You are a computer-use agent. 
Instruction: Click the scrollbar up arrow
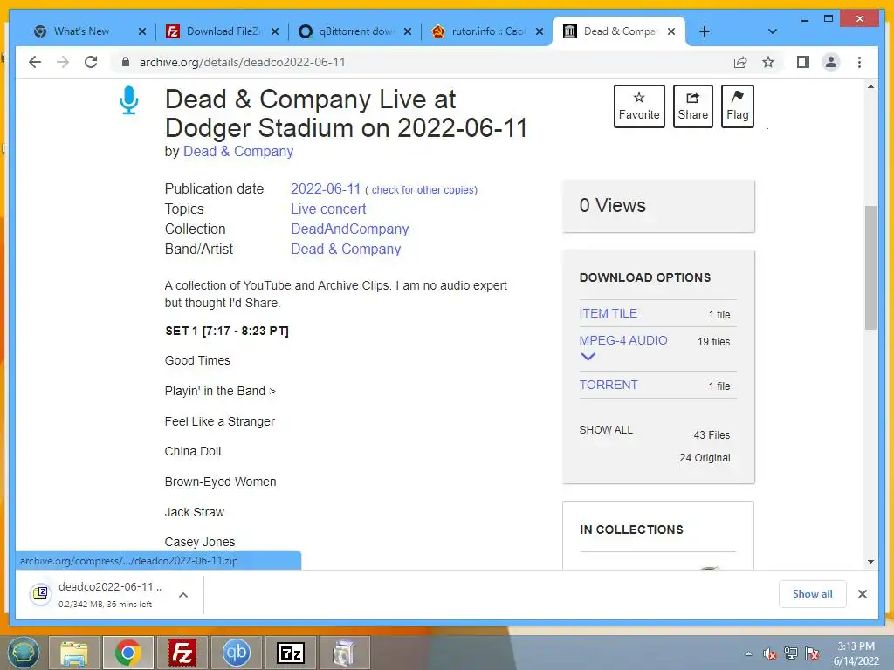[x=870, y=86]
